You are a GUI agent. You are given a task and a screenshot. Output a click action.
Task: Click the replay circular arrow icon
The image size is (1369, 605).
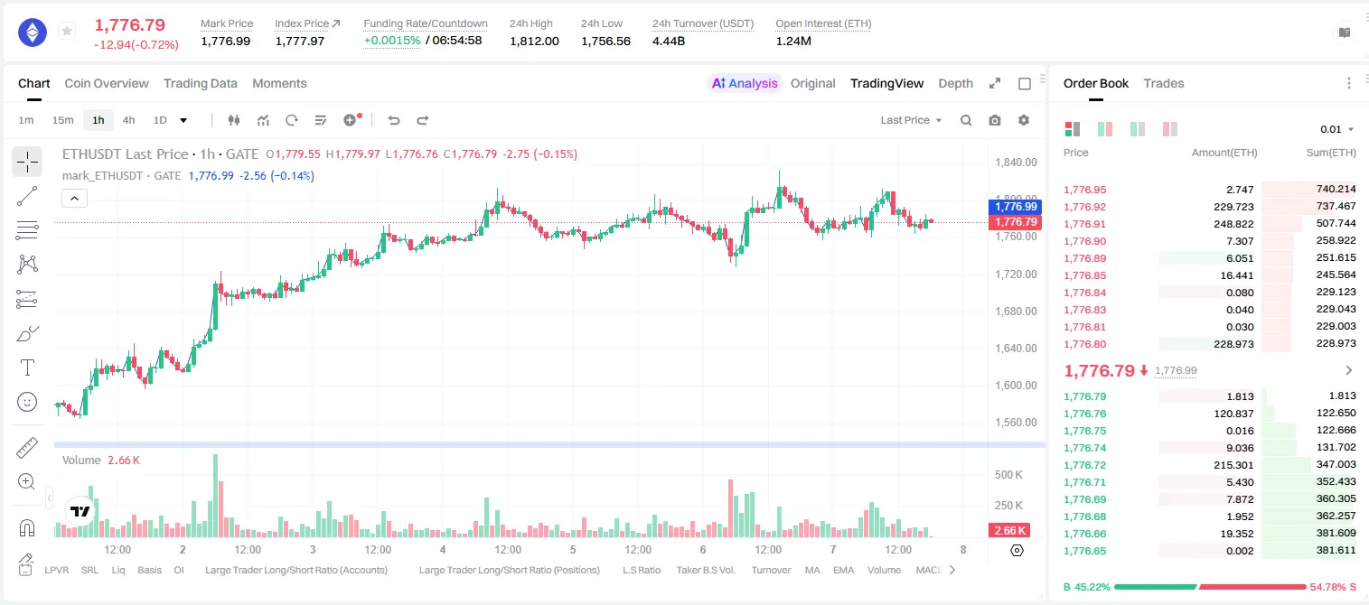[291, 120]
